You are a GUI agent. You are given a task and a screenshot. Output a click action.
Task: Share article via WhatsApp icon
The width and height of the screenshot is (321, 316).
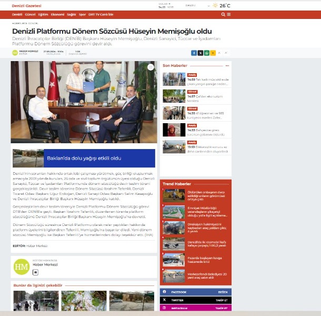[x=206, y=53]
